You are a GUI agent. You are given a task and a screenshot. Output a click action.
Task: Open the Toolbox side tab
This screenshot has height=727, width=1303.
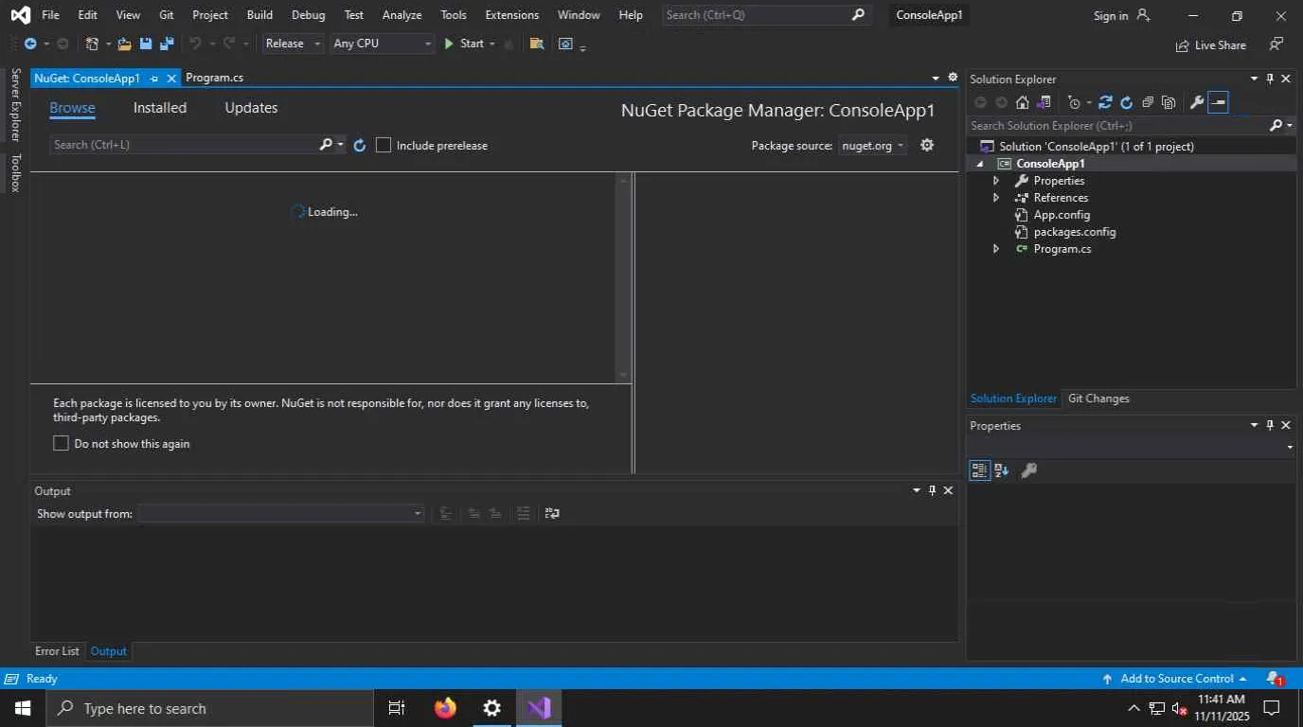[15, 172]
